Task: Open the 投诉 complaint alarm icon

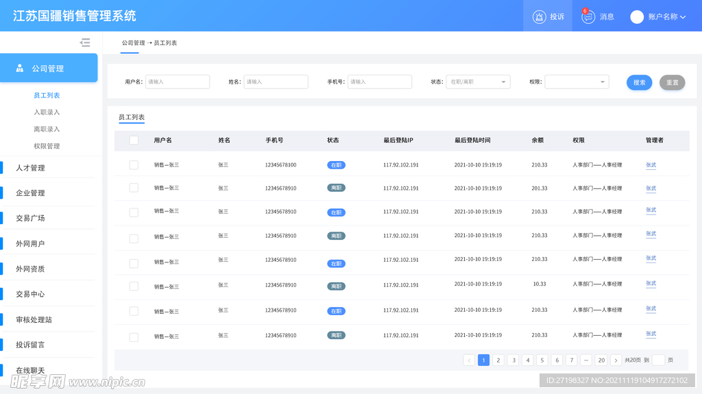Action: tap(539, 17)
